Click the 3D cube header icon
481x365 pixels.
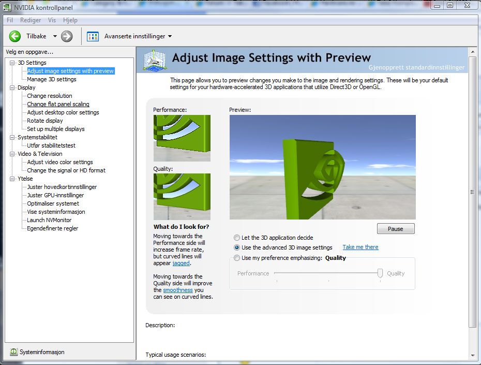[x=155, y=60]
